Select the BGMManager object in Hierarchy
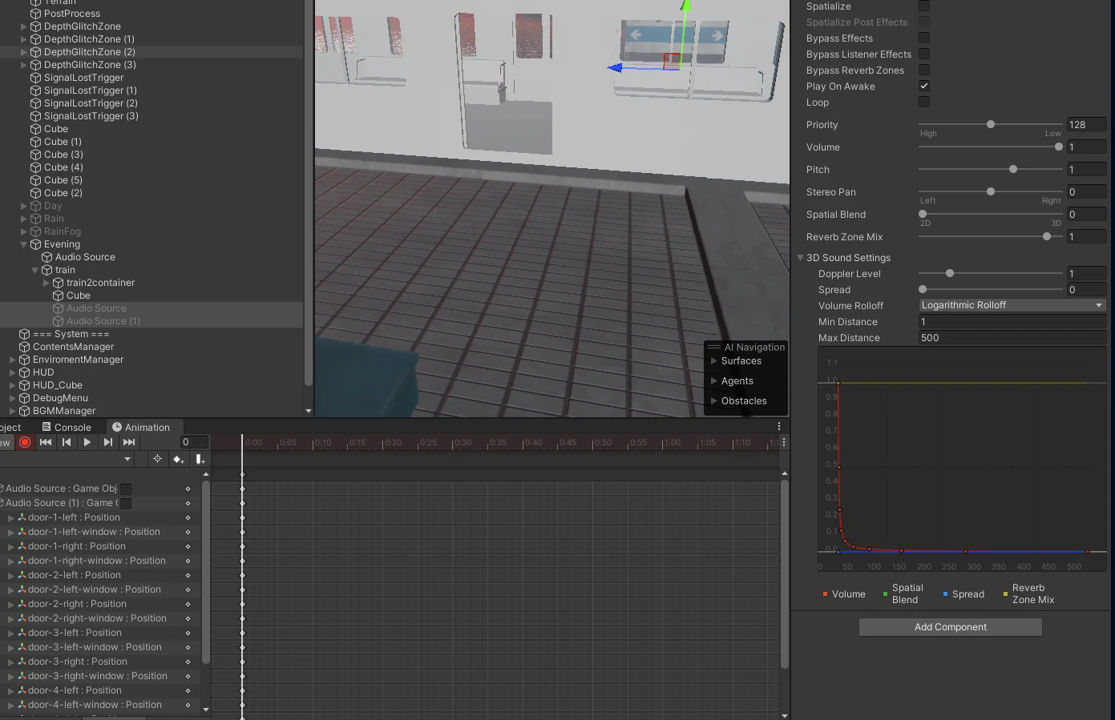Viewport: 1115px width, 720px height. point(63,411)
